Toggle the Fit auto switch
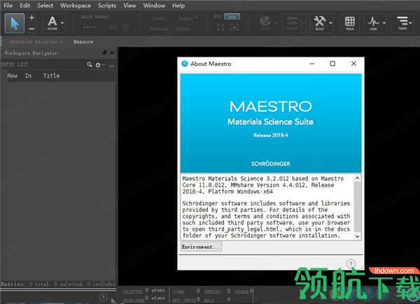The image size is (420, 304). pyautogui.click(x=232, y=17)
